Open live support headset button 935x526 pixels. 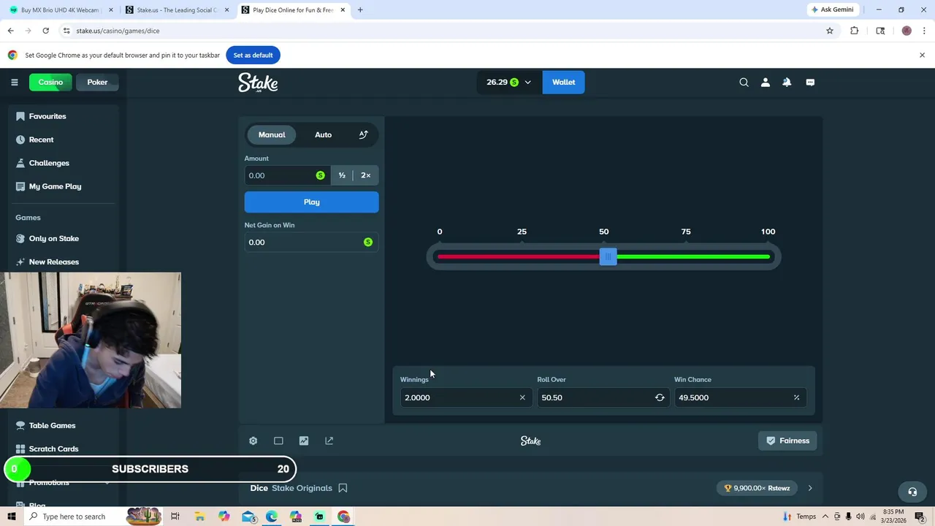tap(912, 492)
